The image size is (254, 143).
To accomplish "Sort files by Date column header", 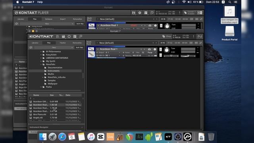I will coord(68,95).
